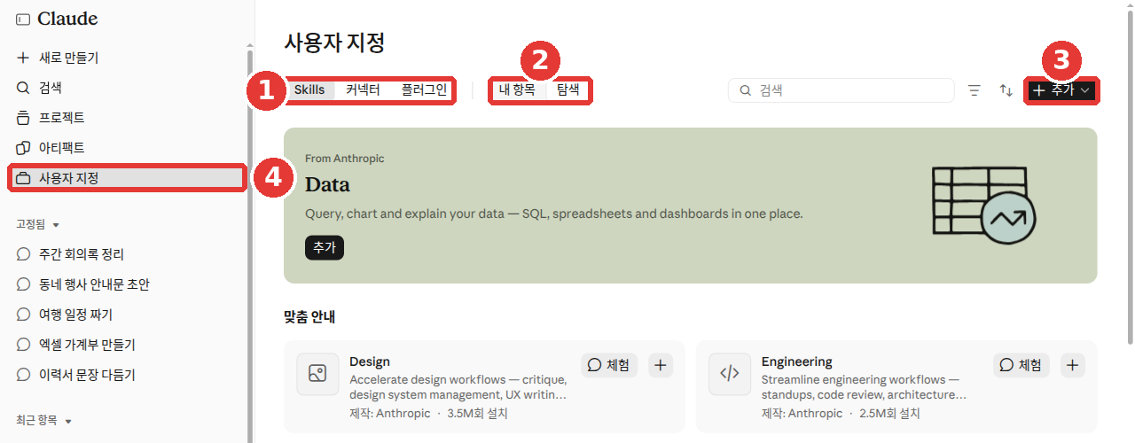Click the Data banner heading
This screenshot has height=443, width=1135.
click(327, 184)
